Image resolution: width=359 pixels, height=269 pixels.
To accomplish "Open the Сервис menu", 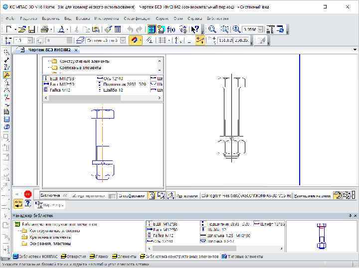I will (x=162, y=18).
